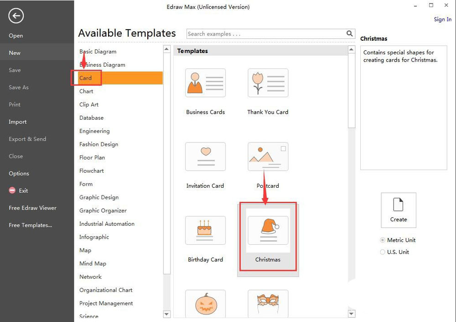Maximize the Edraw Max window
The width and height of the screenshot is (456, 322).
pos(431,5)
